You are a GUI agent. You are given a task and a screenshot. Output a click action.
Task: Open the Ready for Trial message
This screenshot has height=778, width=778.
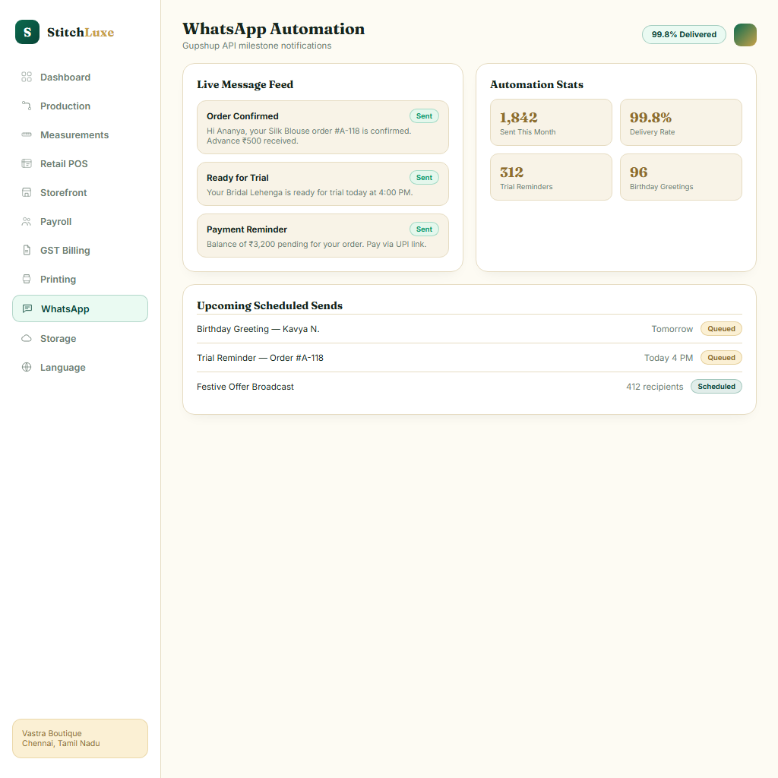pos(322,184)
